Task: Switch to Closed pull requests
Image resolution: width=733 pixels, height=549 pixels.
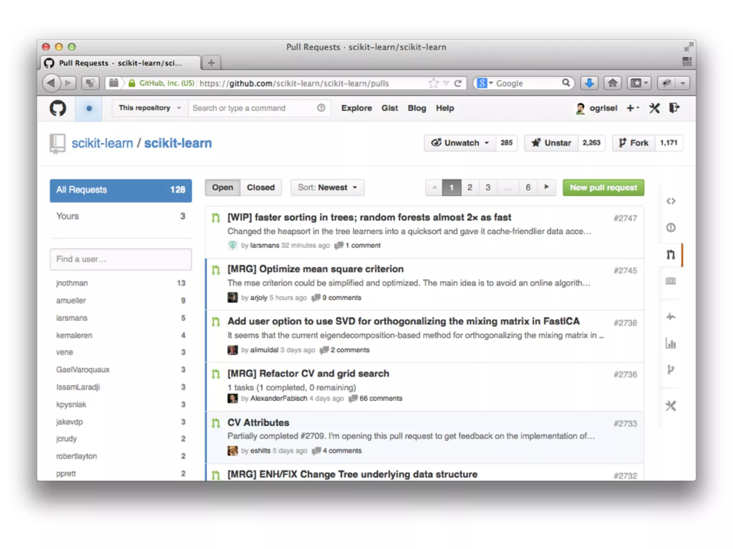Action: pyautogui.click(x=261, y=187)
